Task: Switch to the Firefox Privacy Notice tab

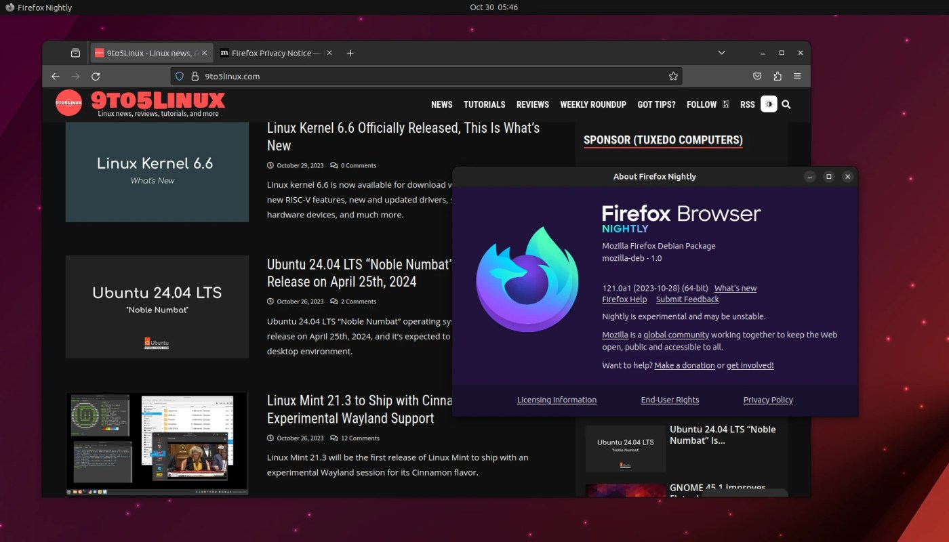Action: point(277,53)
